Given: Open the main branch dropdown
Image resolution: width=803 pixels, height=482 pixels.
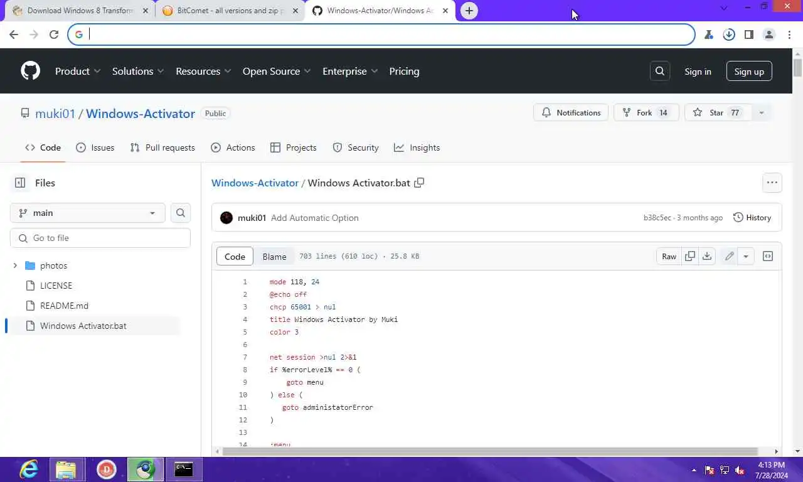Looking at the screenshot, I should [88, 213].
